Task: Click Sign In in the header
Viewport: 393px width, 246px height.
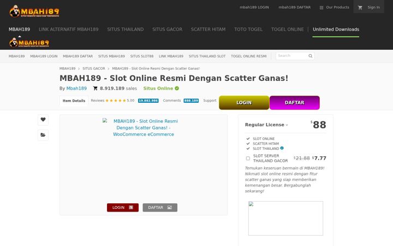Action: 373,7
